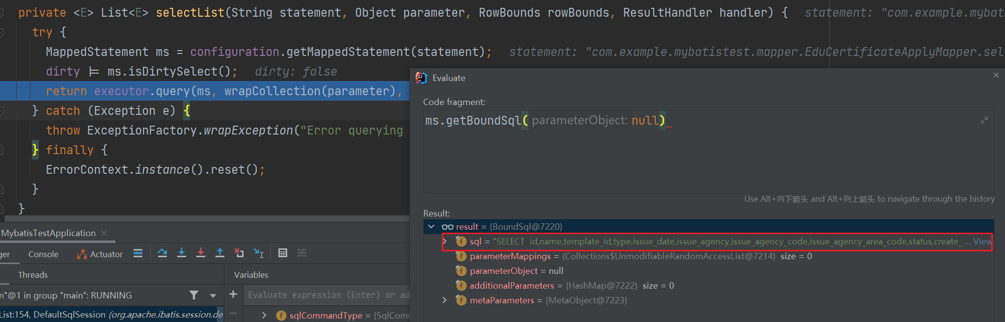
Task: Click the threads filter funnel icon
Action: pos(194,295)
